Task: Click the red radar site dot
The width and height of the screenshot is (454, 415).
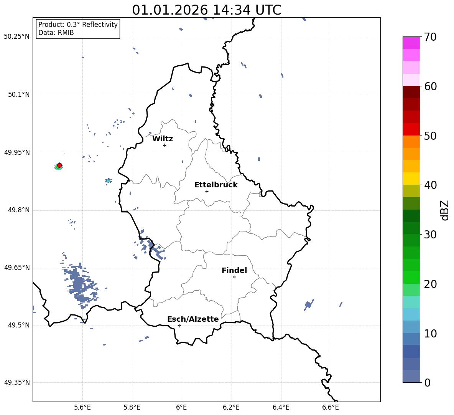Action: coord(59,165)
